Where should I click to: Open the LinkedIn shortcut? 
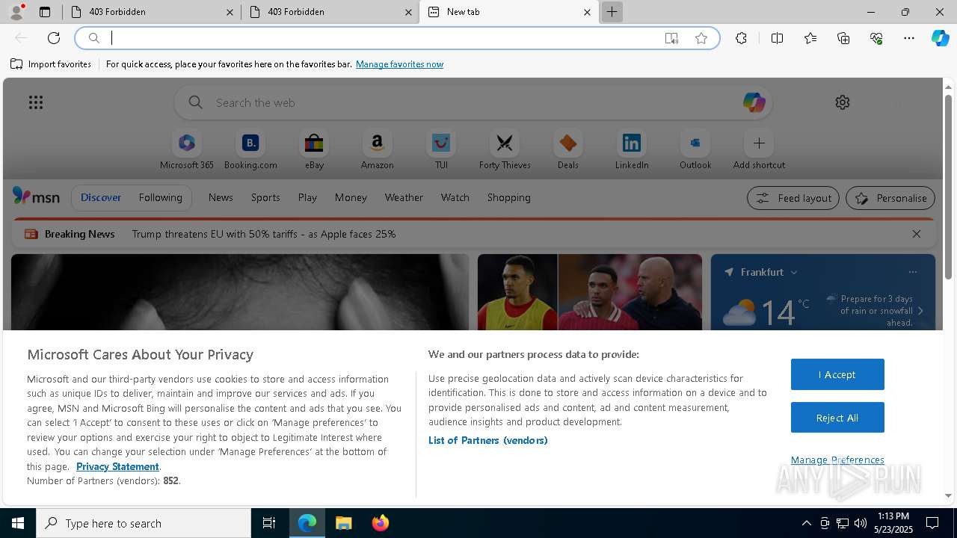tap(632, 149)
